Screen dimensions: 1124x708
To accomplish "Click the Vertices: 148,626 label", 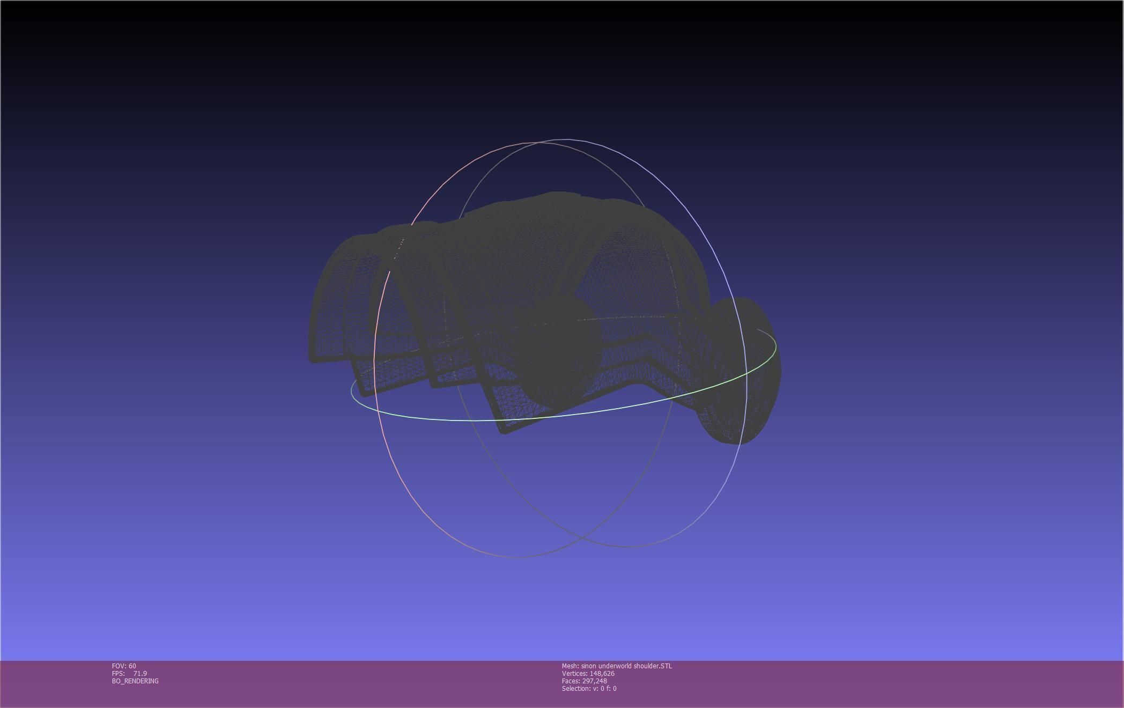I will 588,674.
